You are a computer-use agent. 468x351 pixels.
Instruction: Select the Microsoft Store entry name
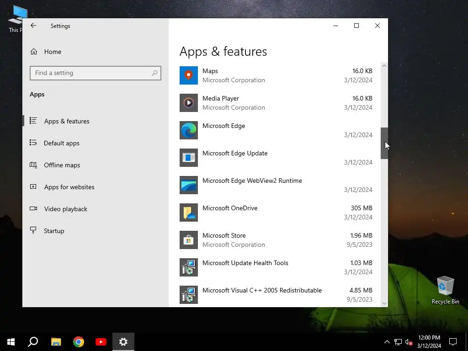224,235
